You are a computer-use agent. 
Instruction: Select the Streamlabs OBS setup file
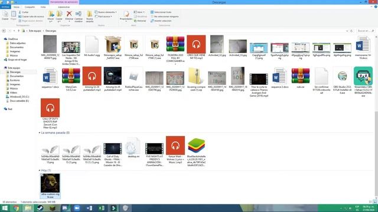(x=363, y=82)
